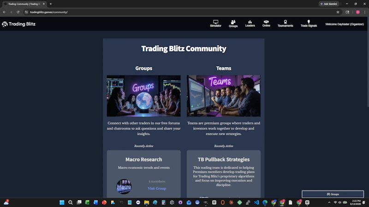Open the Leaders bar-chart nav icon
Screen dimensions: 369x207
(250, 23)
